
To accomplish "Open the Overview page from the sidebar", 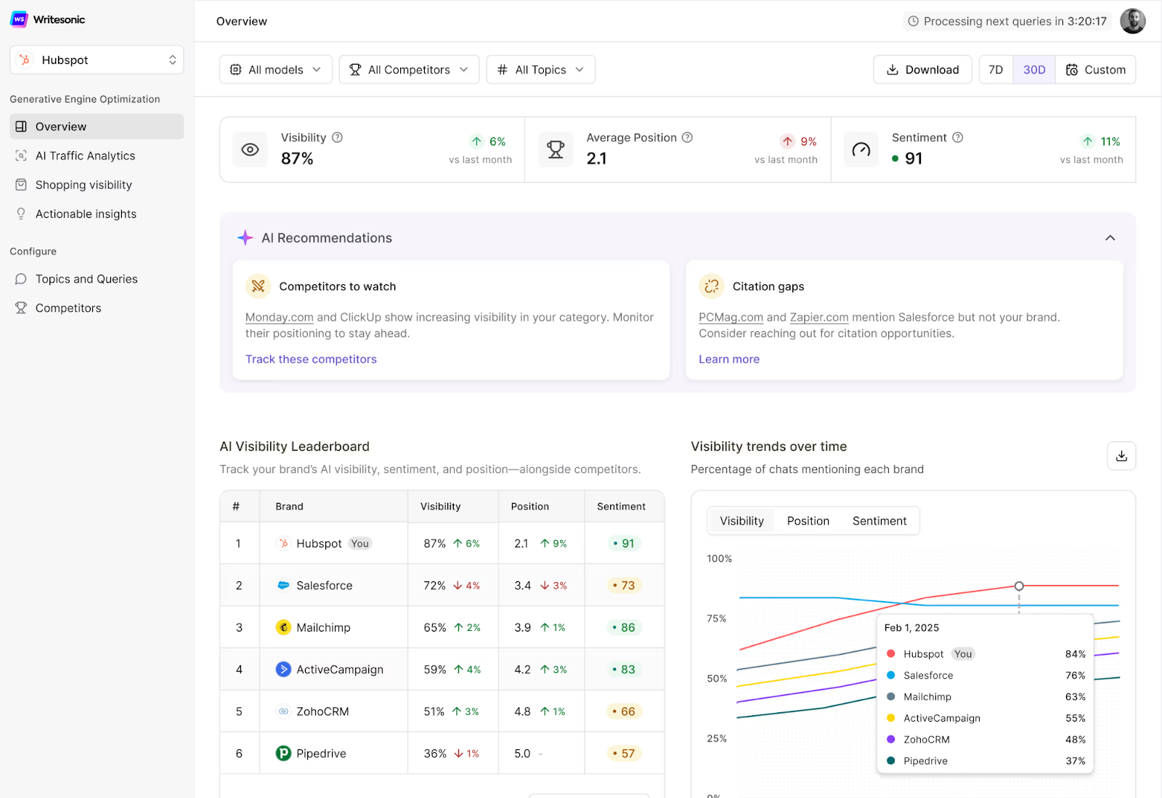I will click(x=60, y=126).
